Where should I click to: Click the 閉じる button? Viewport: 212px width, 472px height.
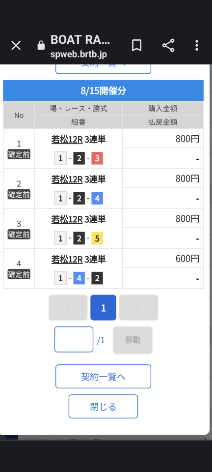[103, 407]
